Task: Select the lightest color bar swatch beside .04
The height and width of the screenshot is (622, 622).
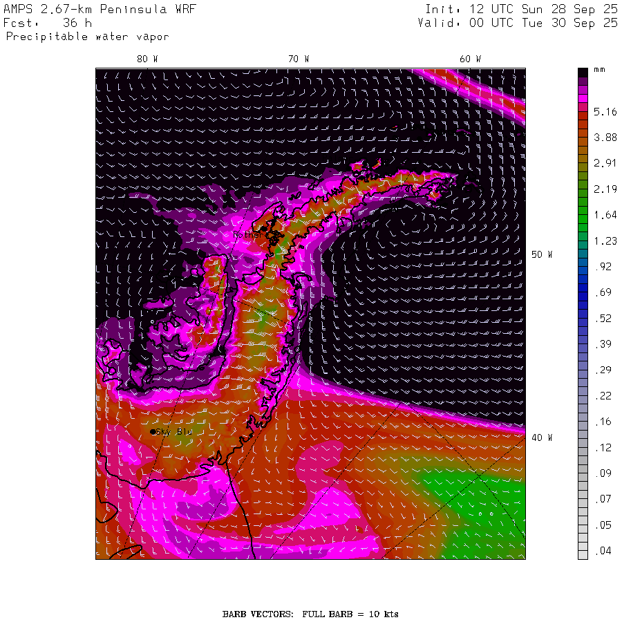Action: [583, 552]
